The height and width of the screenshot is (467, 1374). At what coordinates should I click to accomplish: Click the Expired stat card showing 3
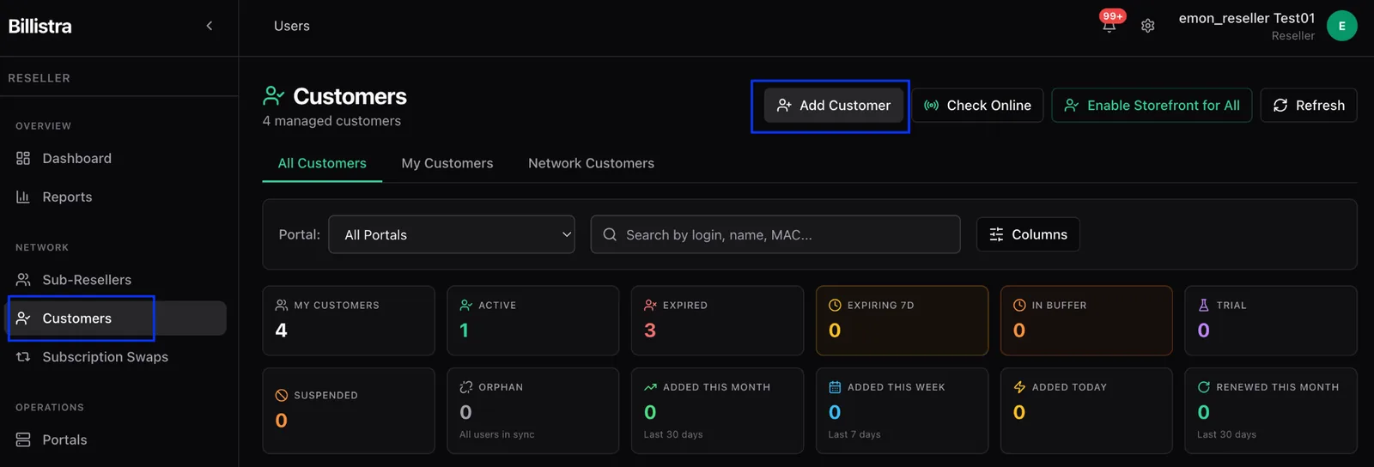click(x=717, y=320)
